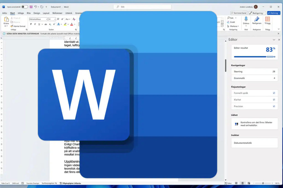Click the blue Text Effects A icon
The height and width of the screenshot is (188, 283).
(58, 24)
